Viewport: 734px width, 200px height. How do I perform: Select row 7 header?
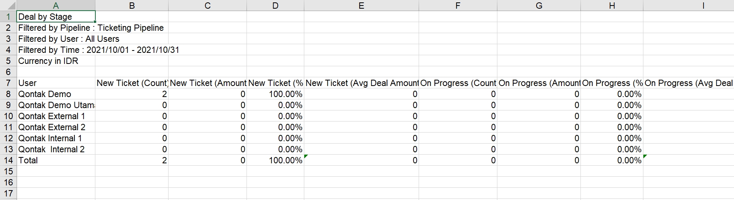click(8, 83)
